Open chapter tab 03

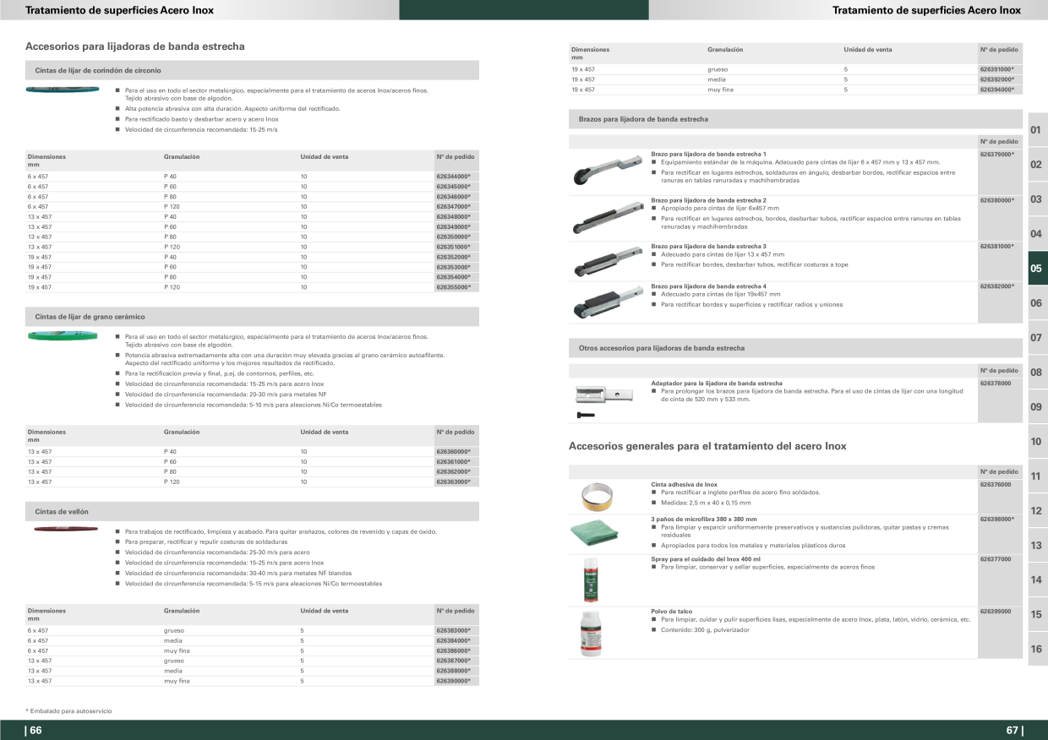(x=1036, y=199)
